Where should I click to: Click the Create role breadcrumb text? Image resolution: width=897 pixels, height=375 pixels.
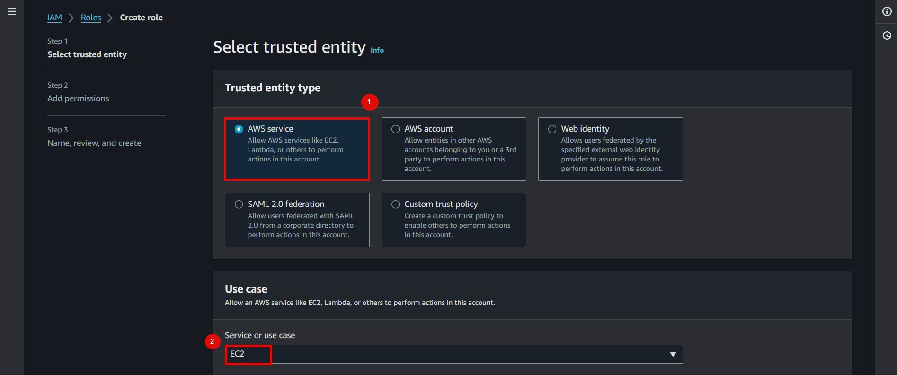pyautogui.click(x=141, y=18)
